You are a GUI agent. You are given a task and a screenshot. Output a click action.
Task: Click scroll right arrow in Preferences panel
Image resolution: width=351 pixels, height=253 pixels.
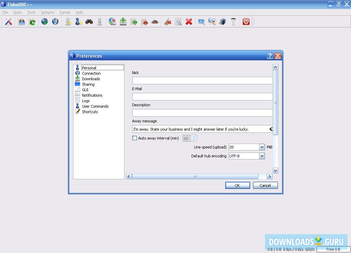[269, 177]
